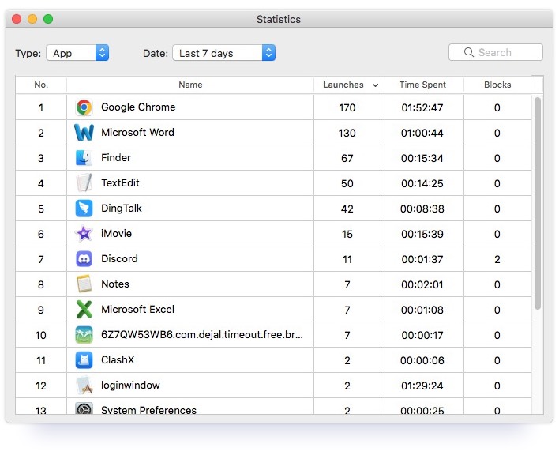Viewport: 559px width, 459px height.
Task: Click the Microsoft Excel icon
Action: click(84, 309)
